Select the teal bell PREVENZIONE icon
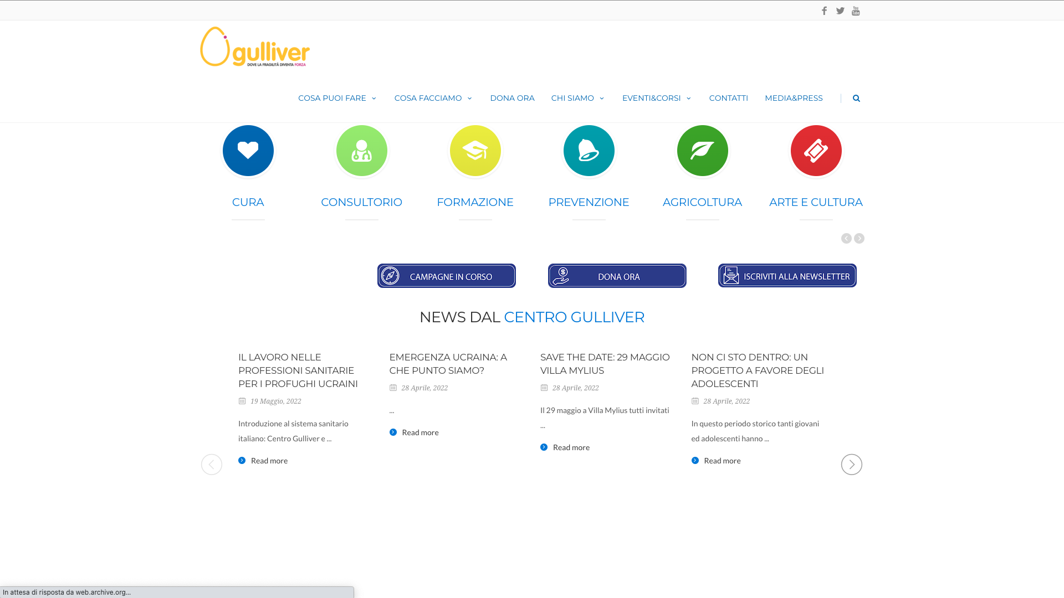Image resolution: width=1064 pixels, height=598 pixels. coord(589,151)
